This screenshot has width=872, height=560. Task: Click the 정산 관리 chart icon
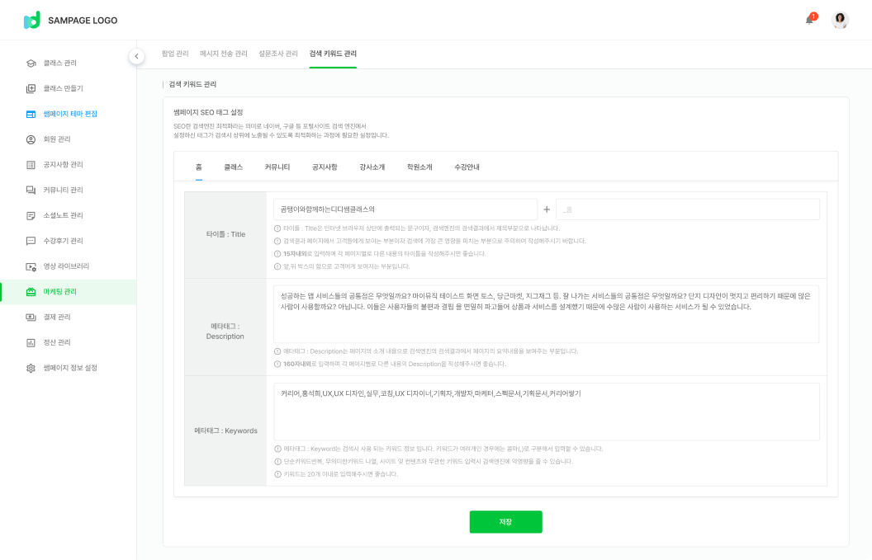[x=31, y=342]
